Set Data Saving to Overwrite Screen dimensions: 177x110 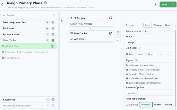[x=146, y=105]
